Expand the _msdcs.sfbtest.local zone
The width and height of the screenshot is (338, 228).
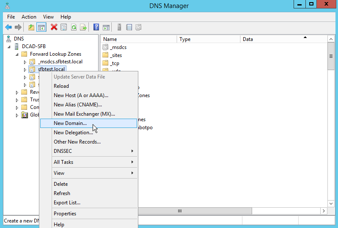(x=25, y=62)
